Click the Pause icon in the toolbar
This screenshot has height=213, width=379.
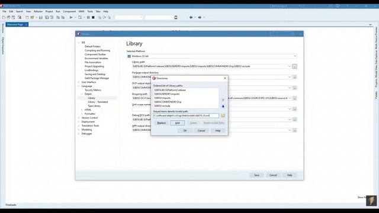(x=88, y=17)
